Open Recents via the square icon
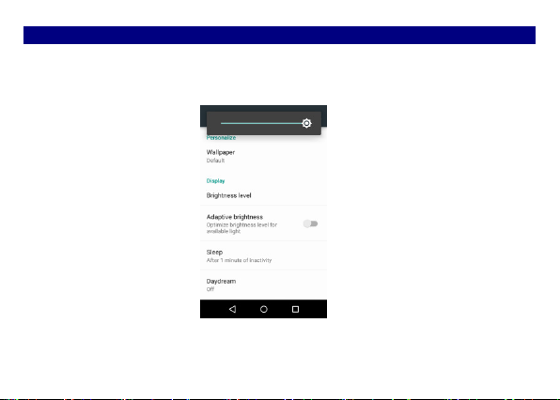Image resolution: width=560 pixels, height=400 pixels. pos(295,309)
